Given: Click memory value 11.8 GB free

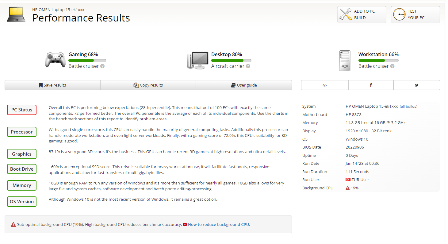Looking at the screenshot, I should [x=375, y=122].
